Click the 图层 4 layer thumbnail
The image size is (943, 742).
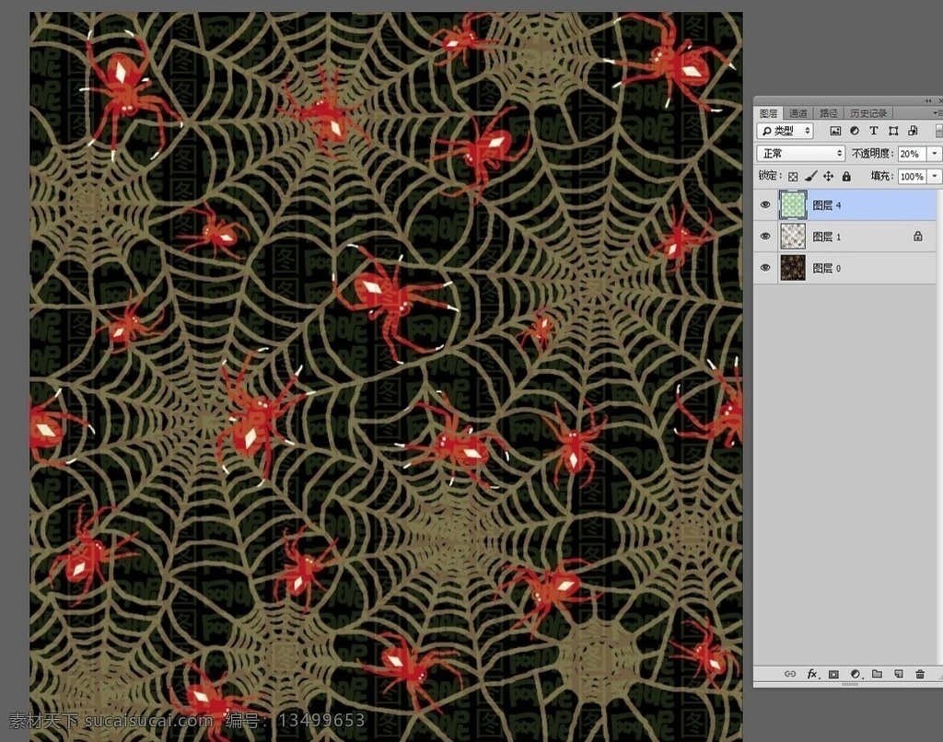point(793,204)
